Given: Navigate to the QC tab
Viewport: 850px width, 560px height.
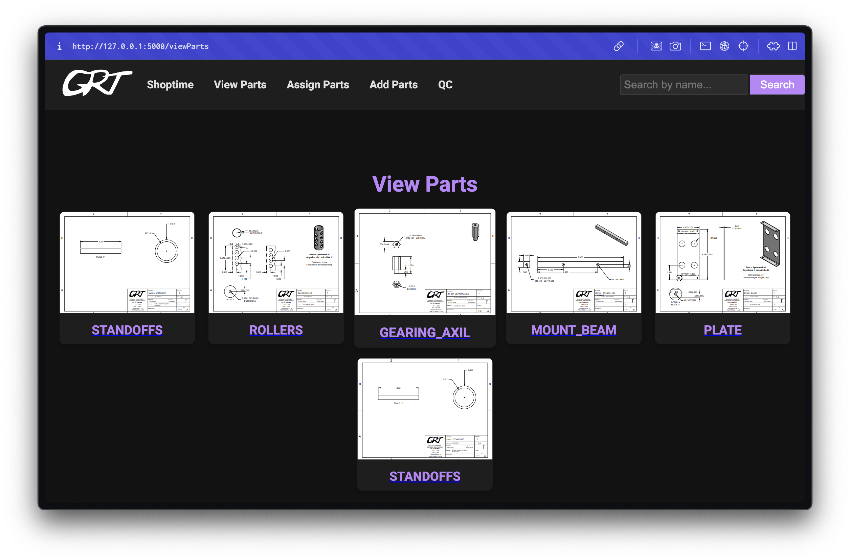Looking at the screenshot, I should coord(445,85).
